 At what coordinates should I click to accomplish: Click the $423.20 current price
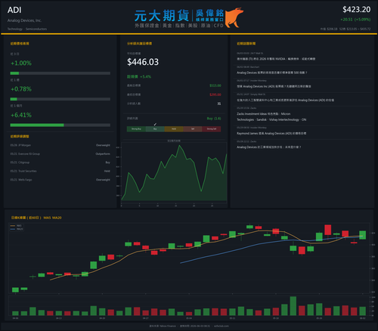pyautogui.click(x=356, y=10)
